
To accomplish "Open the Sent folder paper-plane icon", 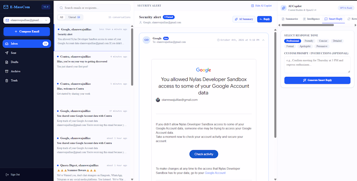I will 7,53.
